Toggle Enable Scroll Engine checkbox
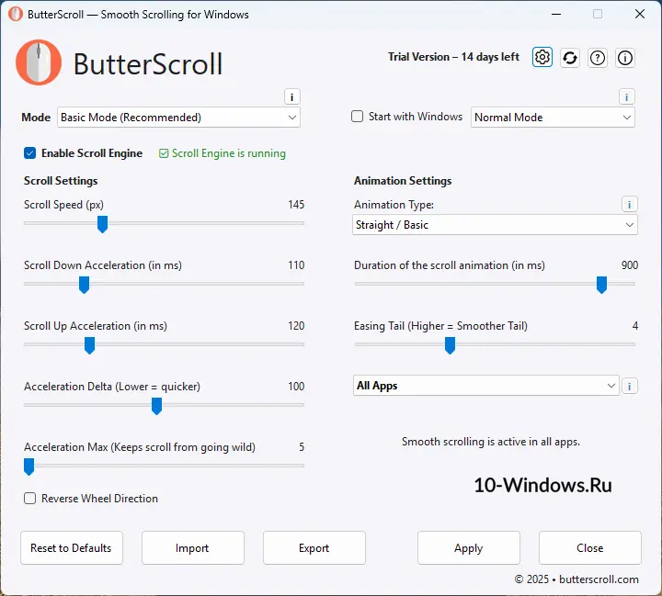Image resolution: width=662 pixels, height=596 pixels. [x=30, y=153]
